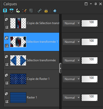Open Calques panel options dropdown arrow

(91, 4)
